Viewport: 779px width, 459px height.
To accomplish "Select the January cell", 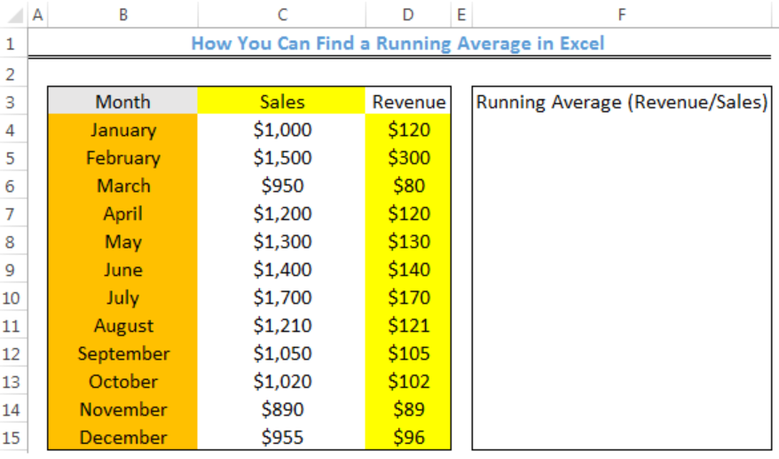I will [x=122, y=130].
